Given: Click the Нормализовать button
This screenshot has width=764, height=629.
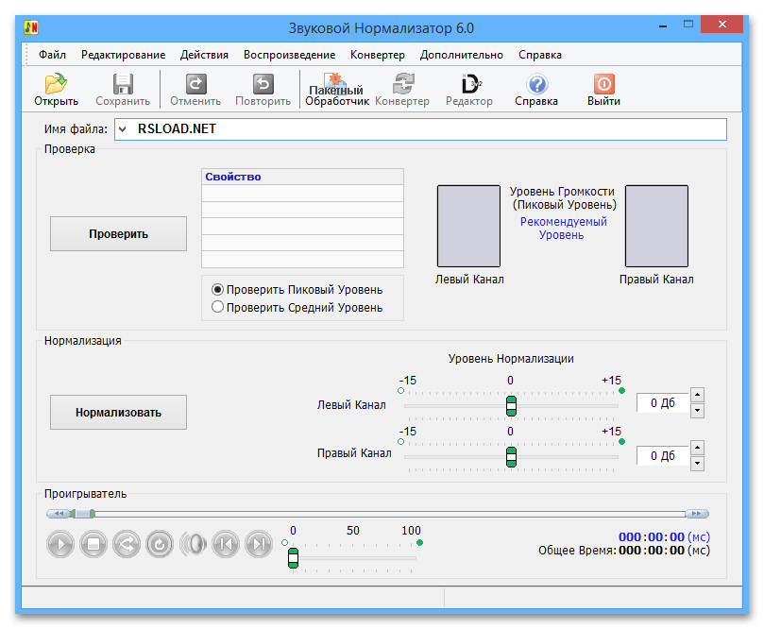Looking at the screenshot, I should pyautogui.click(x=118, y=412).
